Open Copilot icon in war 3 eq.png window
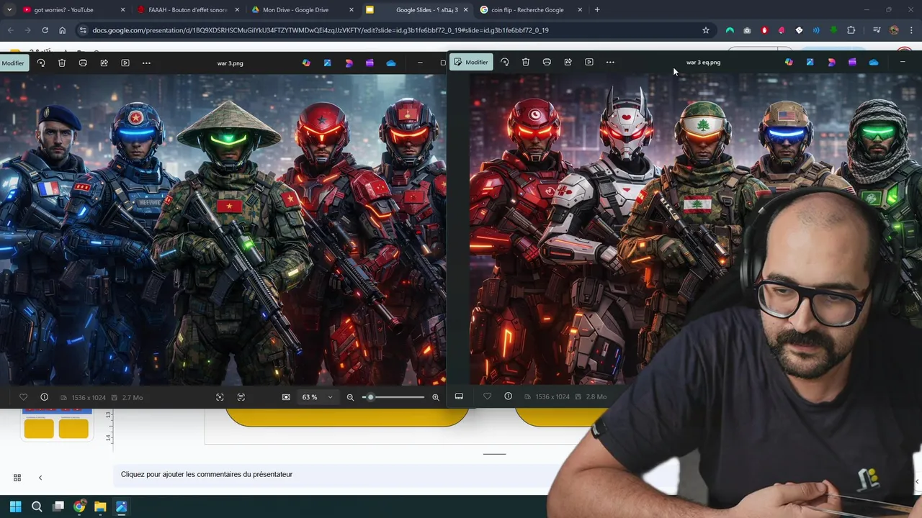 [x=789, y=62]
